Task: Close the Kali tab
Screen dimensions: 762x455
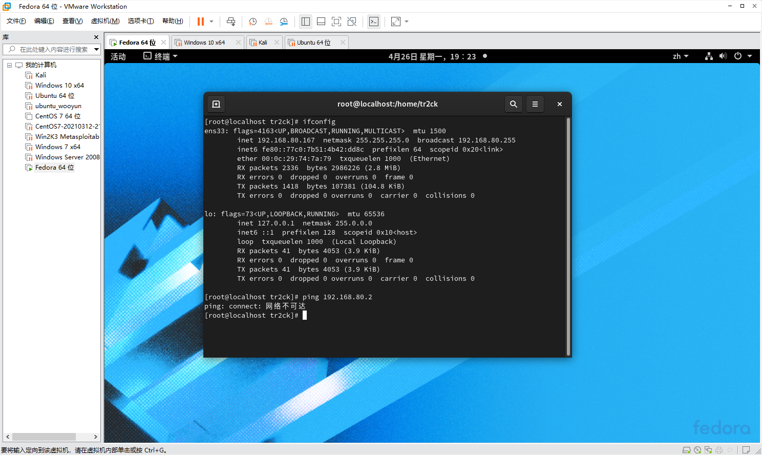Action: tap(277, 43)
